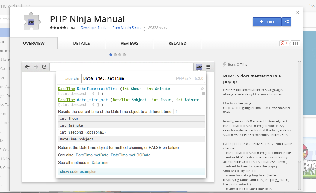Open the RELATED tab
Screen dimensions: 316x193
tap(177, 43)
